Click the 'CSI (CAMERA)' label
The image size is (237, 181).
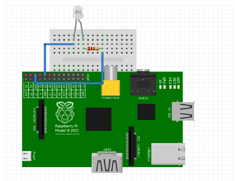coord(138,146)
